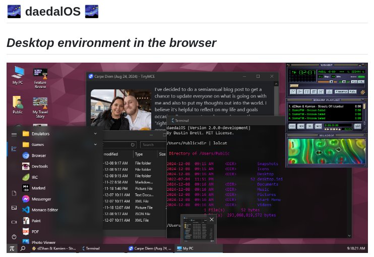The image size is (374, 257).
Task: Click Winamp stop button
Action: tap(314, 92)
